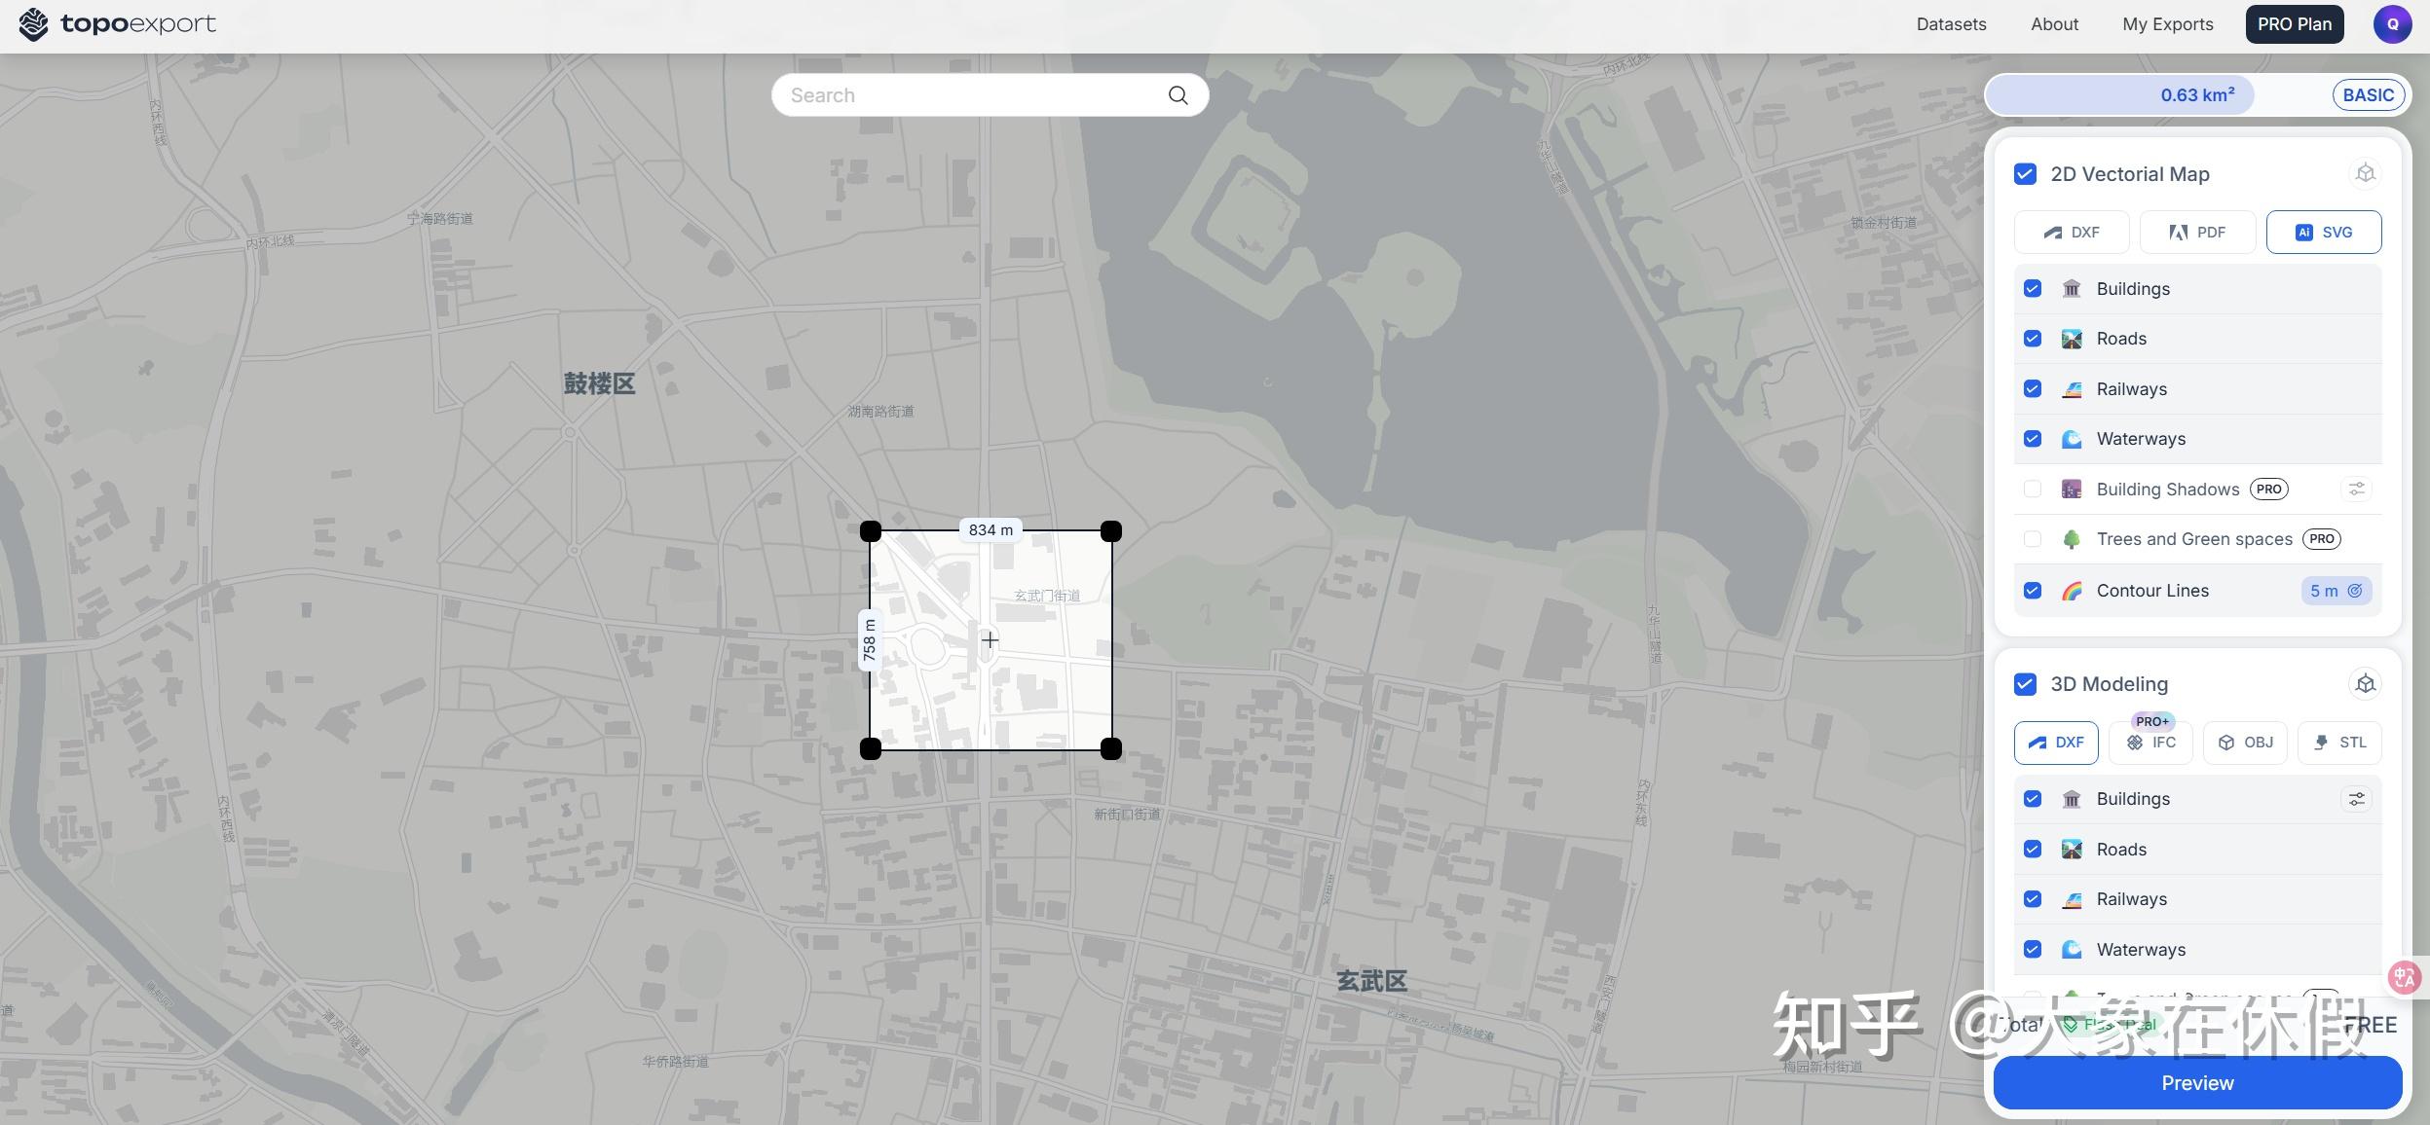This screenshot has width=2430, height=1125.
Task: Open 3D Buildings settings sliders icon
Action: coord(2356,799)
